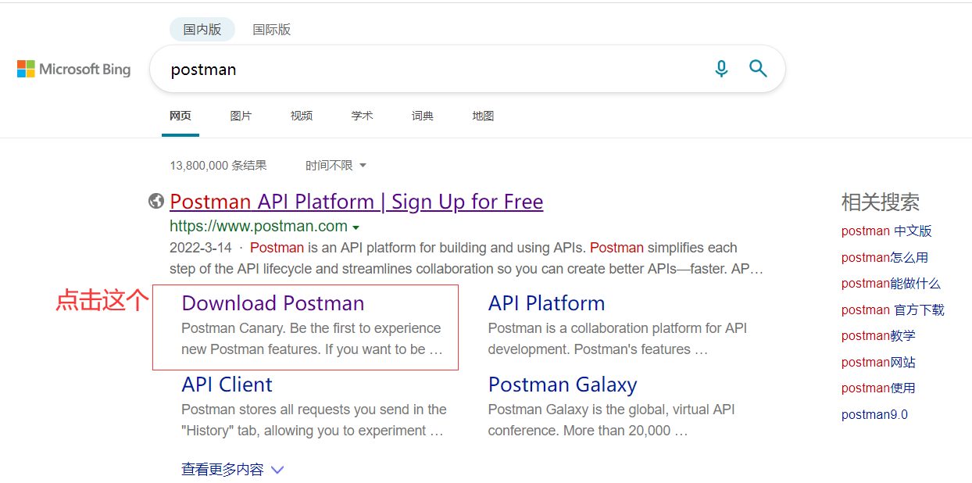
Task: Open the 网页 tab
Action: (x=180, y=116)
